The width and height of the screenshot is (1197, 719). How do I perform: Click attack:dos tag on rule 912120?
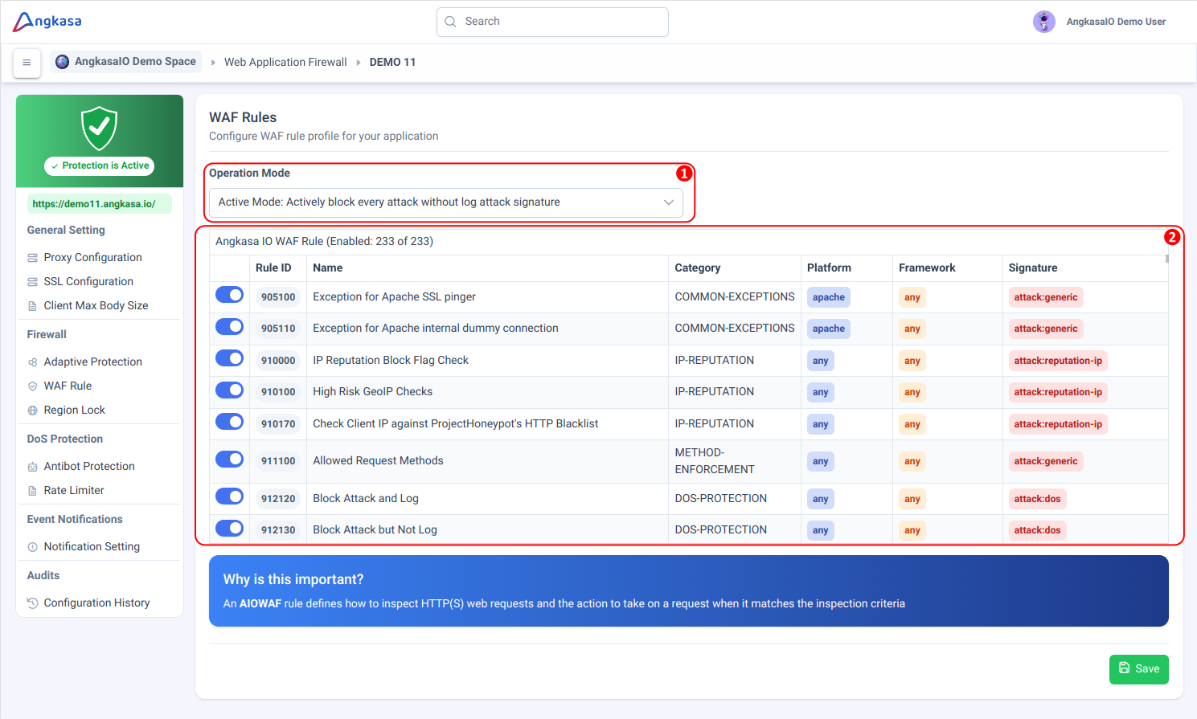pos(1037,499)
